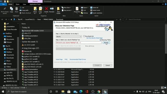Click the Cancel button in installer
Screen dimensions: 167x94
click(108, 65)
